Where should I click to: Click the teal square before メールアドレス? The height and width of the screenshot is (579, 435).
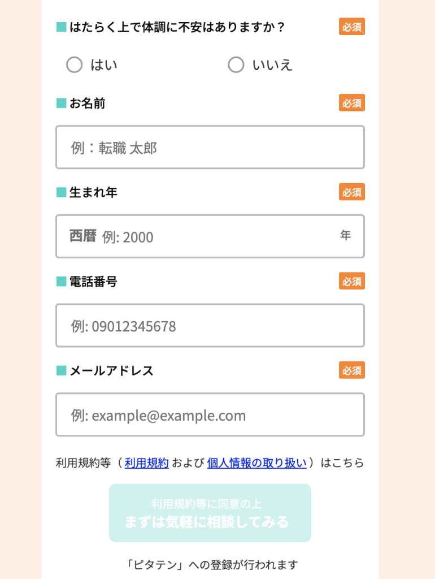[x=61, y=371]
